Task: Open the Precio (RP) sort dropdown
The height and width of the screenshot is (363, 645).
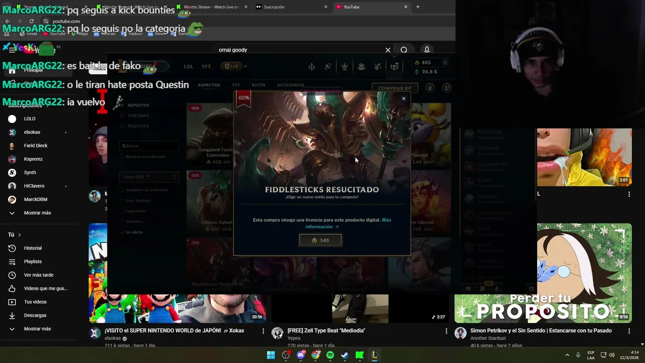Action: click(149, 177)
